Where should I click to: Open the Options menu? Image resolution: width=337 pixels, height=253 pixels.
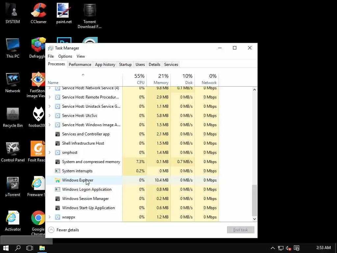point(65,56)
